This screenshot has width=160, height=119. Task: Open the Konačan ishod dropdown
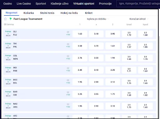tap(139, 19)
